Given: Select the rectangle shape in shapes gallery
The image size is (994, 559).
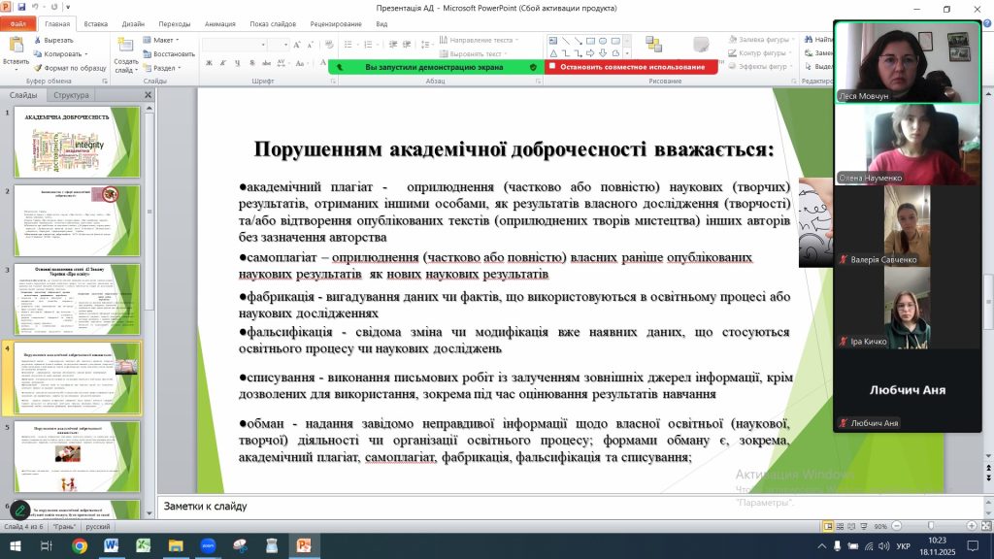Looking at the screenshot, I should (590, 41).
